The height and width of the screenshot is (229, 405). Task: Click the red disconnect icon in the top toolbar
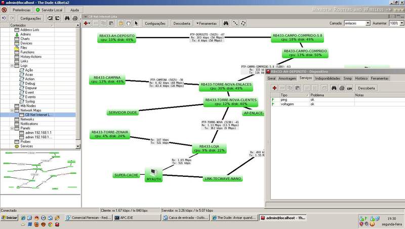point(4,10)
